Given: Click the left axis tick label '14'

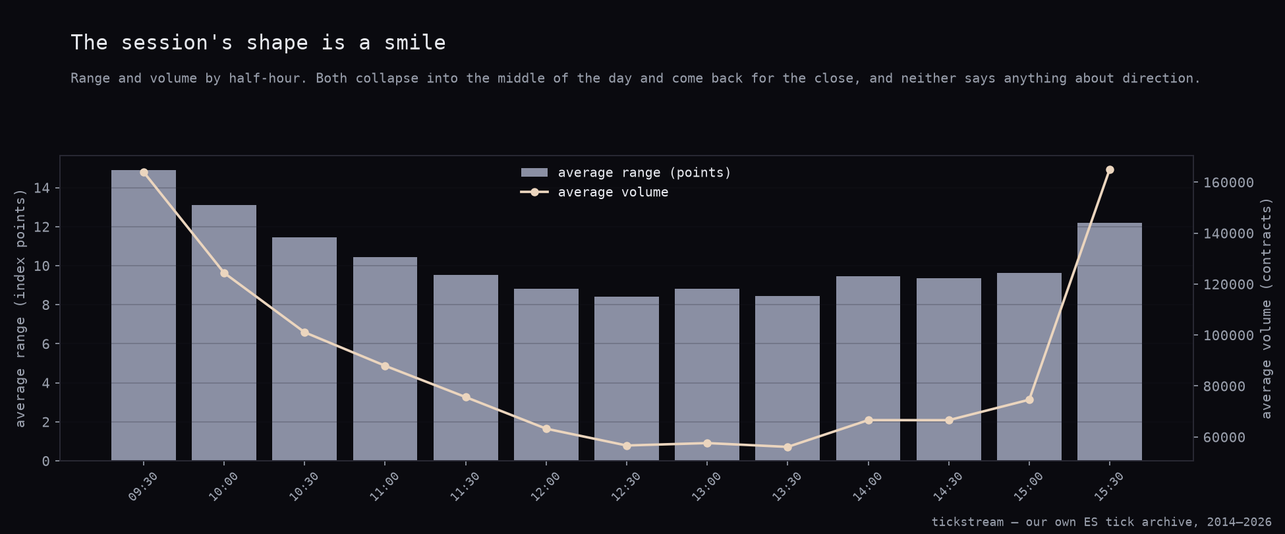Looking at the screenshot, I should click(42, 189).
